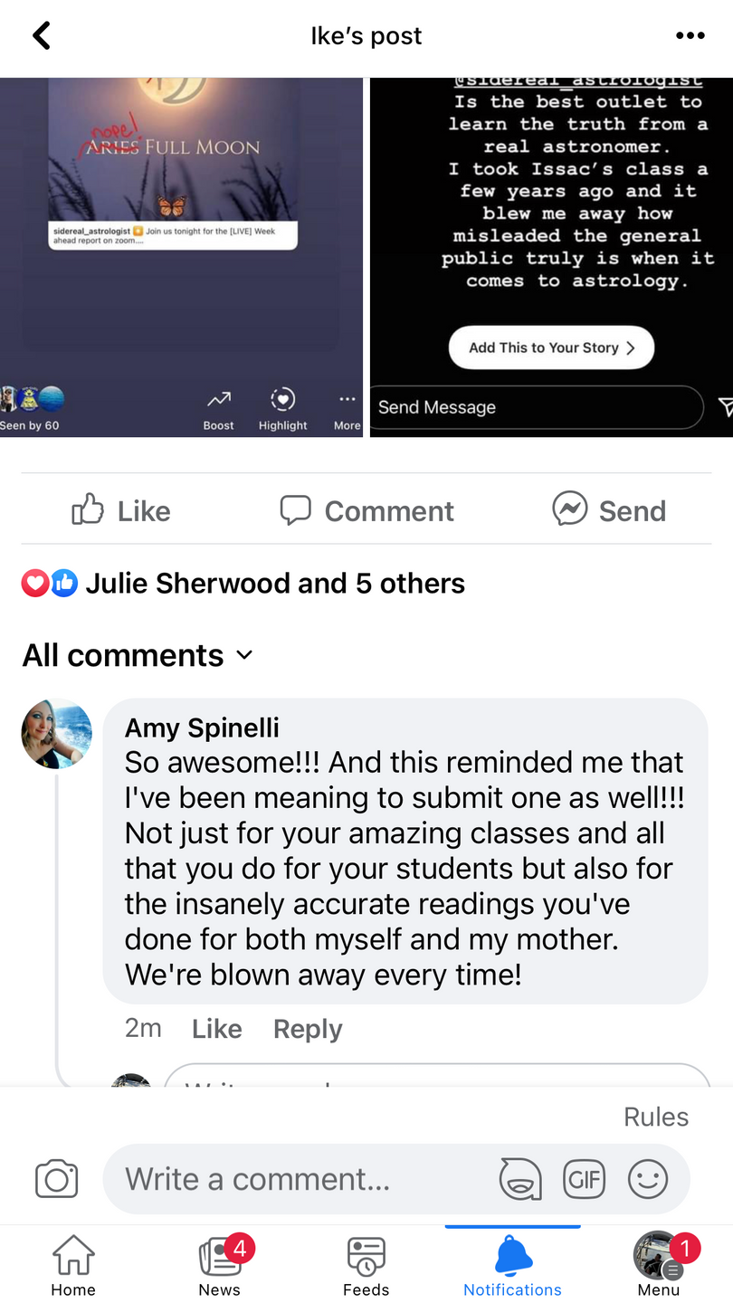Image resolution: width=733 pixels, height=1303 pixels.
Task: Reply to Amy Spinelli's comment
Action: pos(308,1029)
